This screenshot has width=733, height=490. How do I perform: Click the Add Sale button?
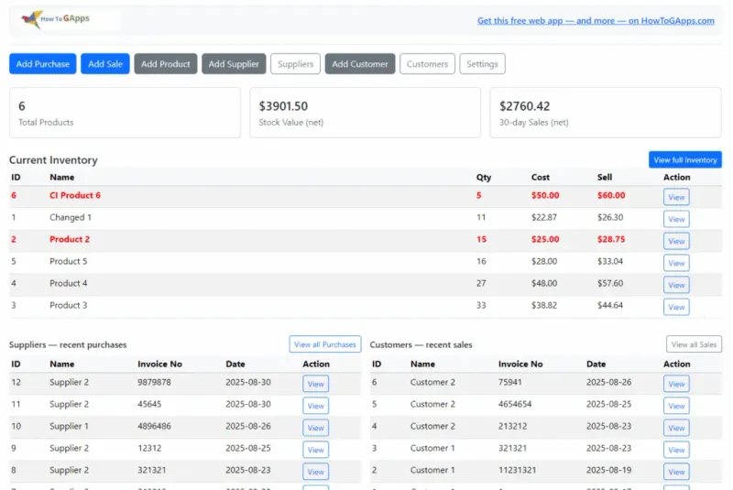click(x=105, y=64)
